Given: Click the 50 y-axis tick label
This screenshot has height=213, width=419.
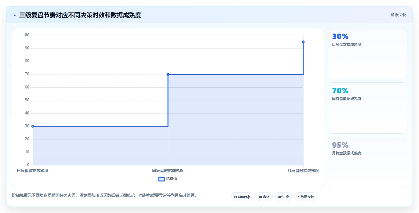Looking at the screenshot, I should 27,100.
